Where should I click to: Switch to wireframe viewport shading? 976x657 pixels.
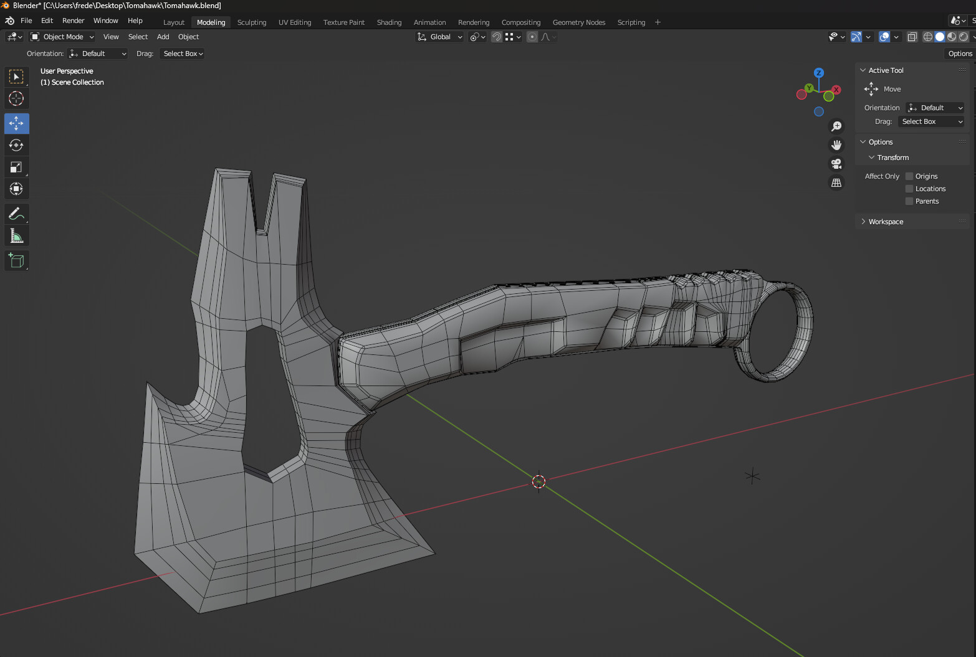928,37
